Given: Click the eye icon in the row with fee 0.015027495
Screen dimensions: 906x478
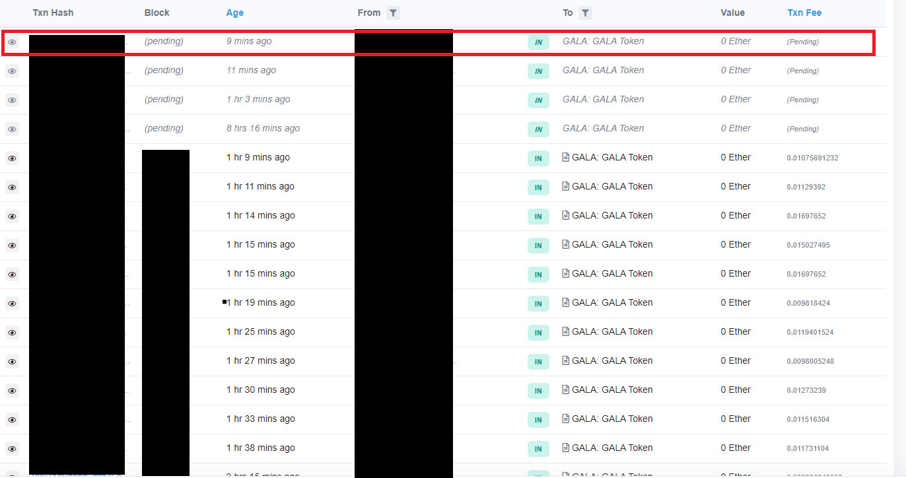Looking at the screenshot, I should coord(12,246).
